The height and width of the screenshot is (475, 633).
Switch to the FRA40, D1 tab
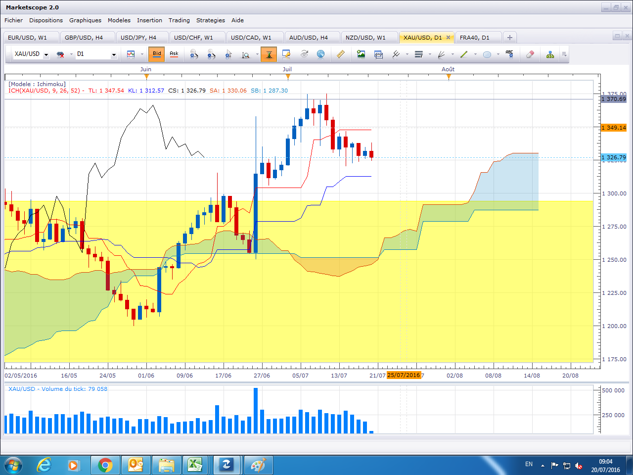tap(478, 38)
